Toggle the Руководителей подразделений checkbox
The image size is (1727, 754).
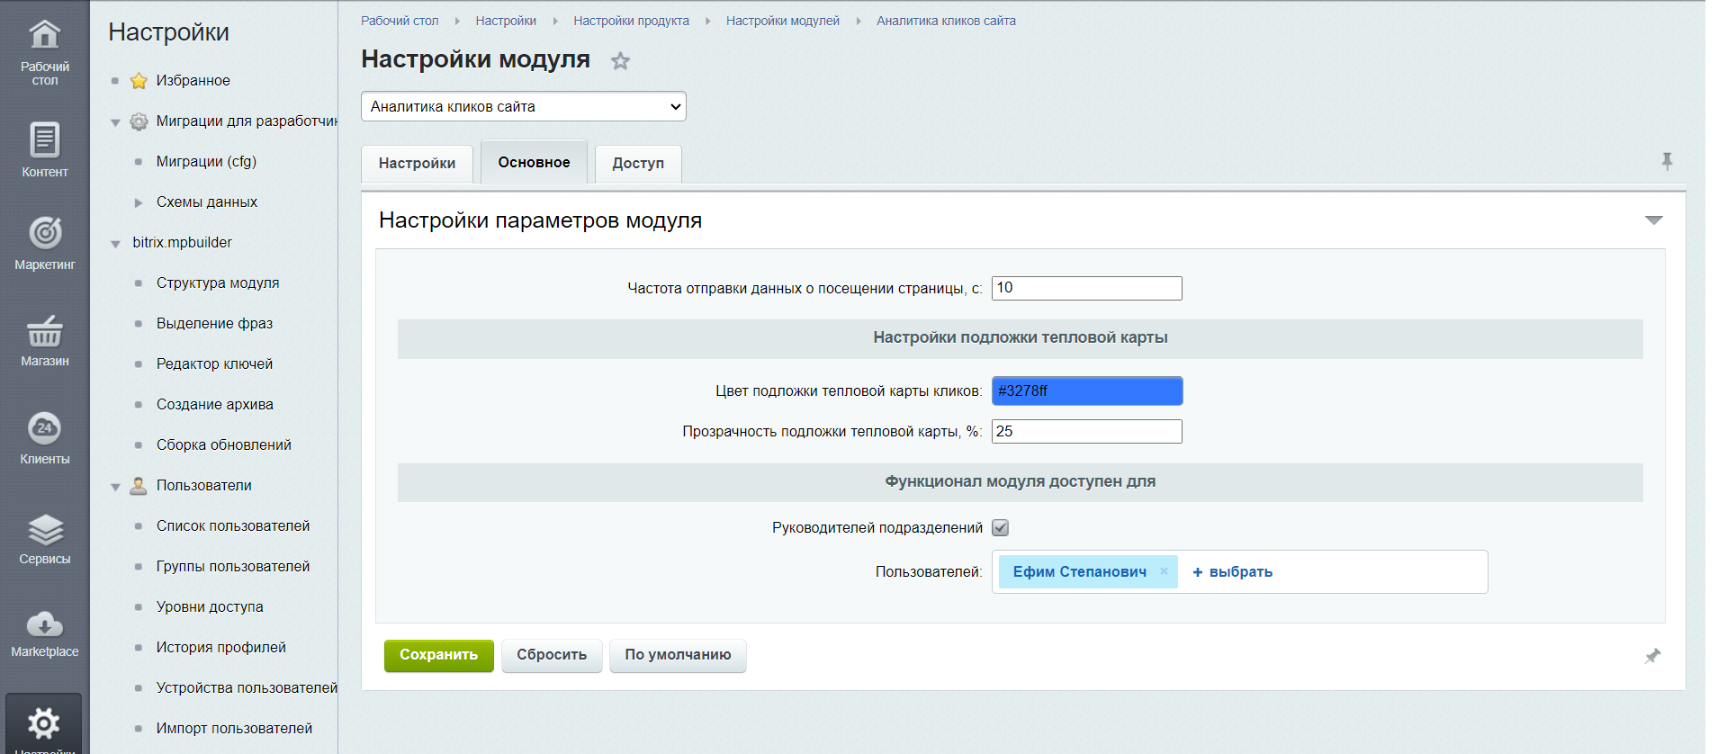(x=1000, y=528)
